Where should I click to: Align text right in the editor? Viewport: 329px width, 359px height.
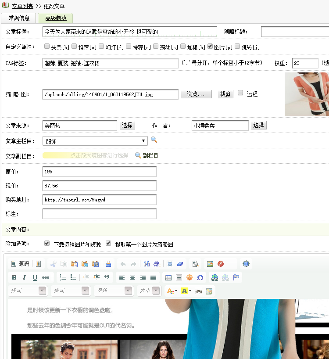(x=143, y=277)
